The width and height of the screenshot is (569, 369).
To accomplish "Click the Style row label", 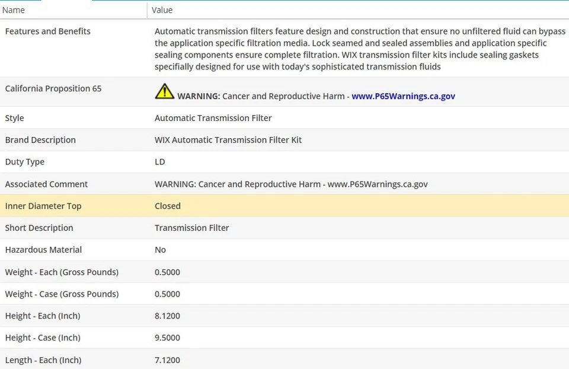I will pyautogui.click(x=15, y=118).
